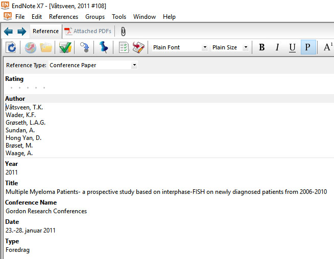The image size is (334, 259).
Task: Toggle Italic formatting
Action: (x=277, y=47)
